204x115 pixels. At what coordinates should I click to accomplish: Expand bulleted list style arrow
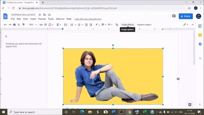click(83, 25)
